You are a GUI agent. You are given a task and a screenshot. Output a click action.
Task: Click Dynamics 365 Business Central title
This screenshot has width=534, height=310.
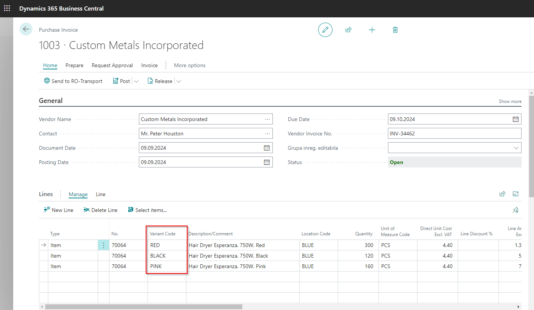point(62,8)
